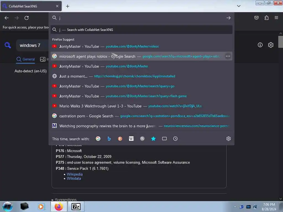Image resolution: width=283 pixels, height=212 pixels.
Task: Reload the current page
Action: (27, 18)
